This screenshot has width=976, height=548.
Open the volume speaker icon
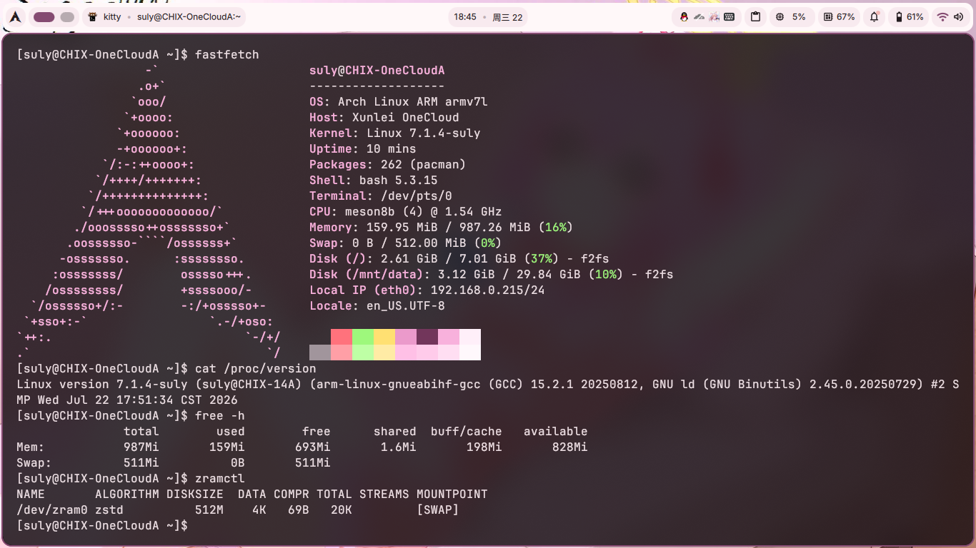pyautogui.click(x=957, y=17)
